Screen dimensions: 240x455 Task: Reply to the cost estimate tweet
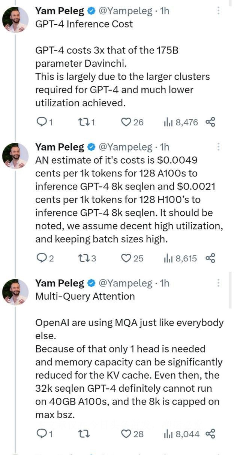click(x=40, y=258)
